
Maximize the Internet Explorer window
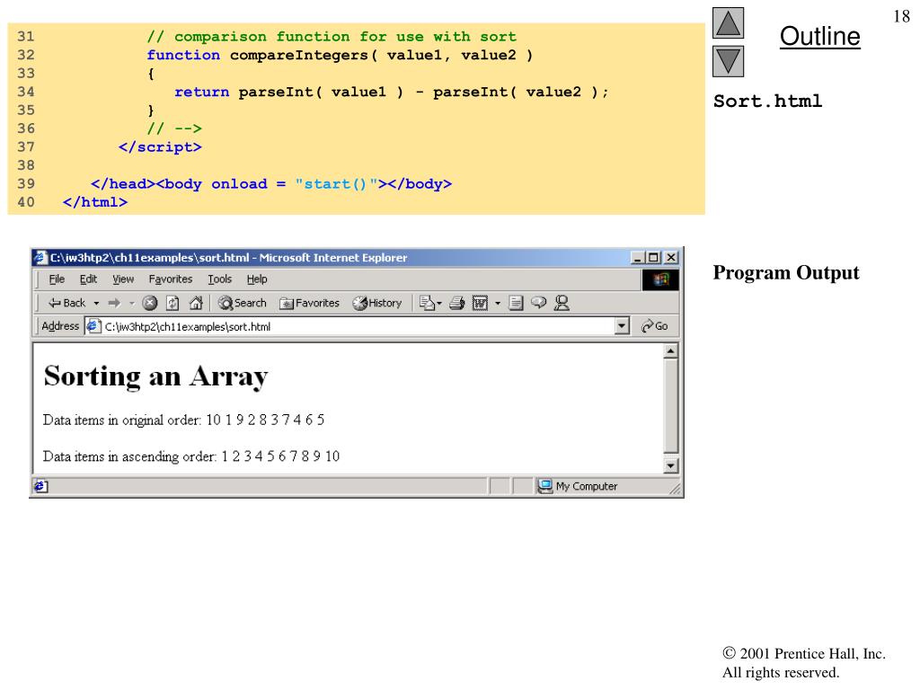654,258
